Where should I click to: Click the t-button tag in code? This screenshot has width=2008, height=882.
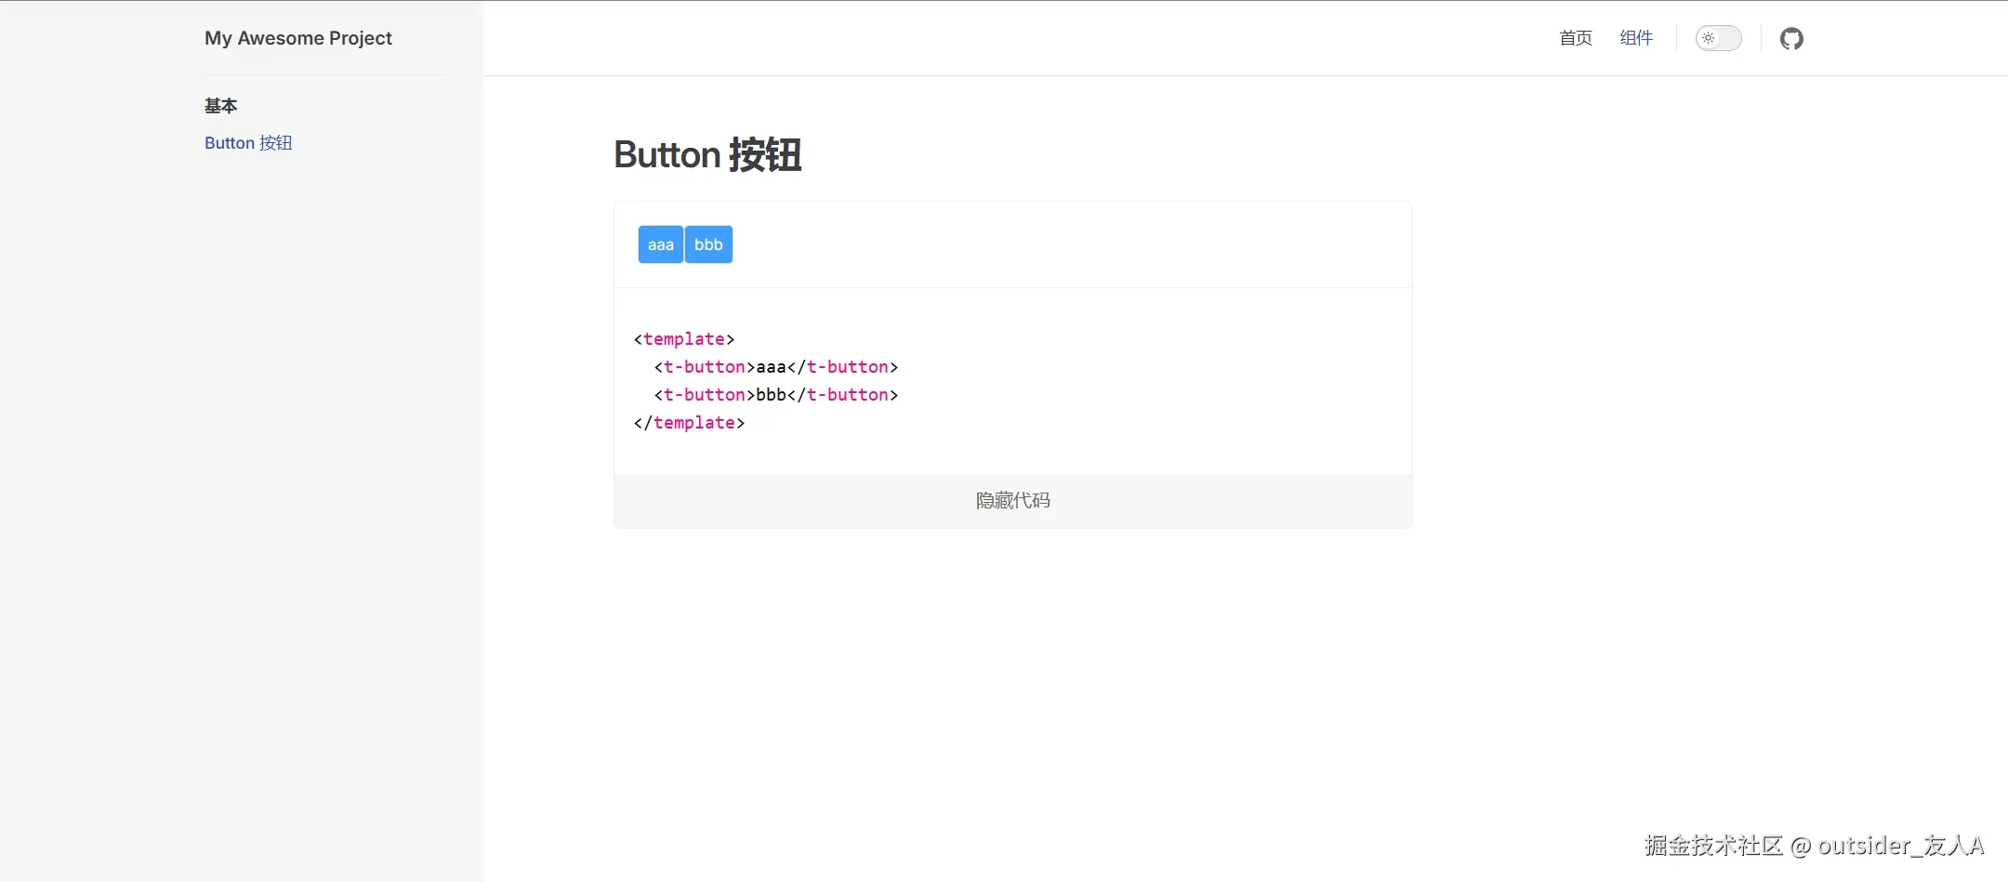pyautogui.click(x=703, y=367)
